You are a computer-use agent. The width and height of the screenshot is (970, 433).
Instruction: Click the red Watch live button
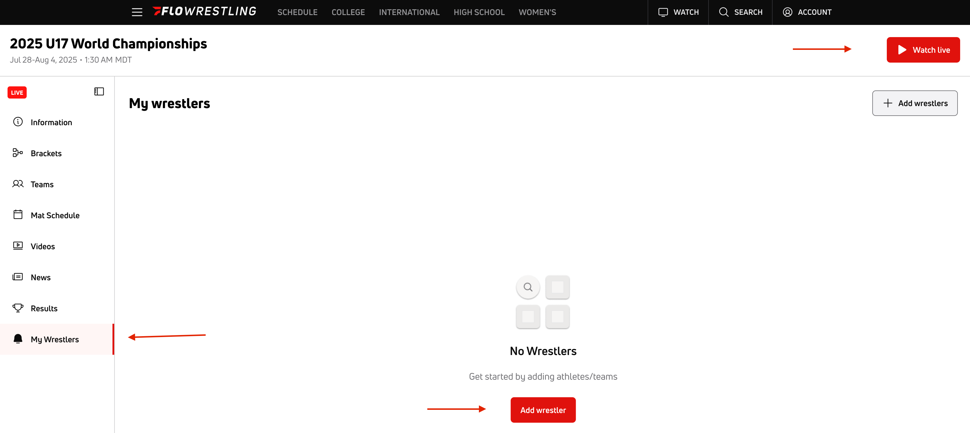coord(923,50)
